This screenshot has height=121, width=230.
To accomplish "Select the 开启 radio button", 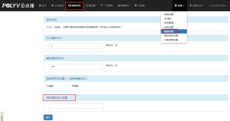I will pos(72,86).
